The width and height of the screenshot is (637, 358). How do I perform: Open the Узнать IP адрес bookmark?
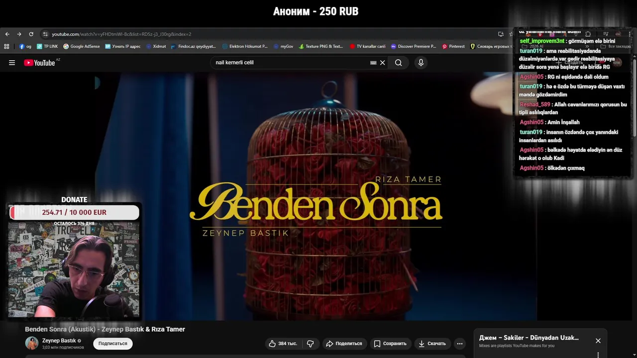[123, 46]
